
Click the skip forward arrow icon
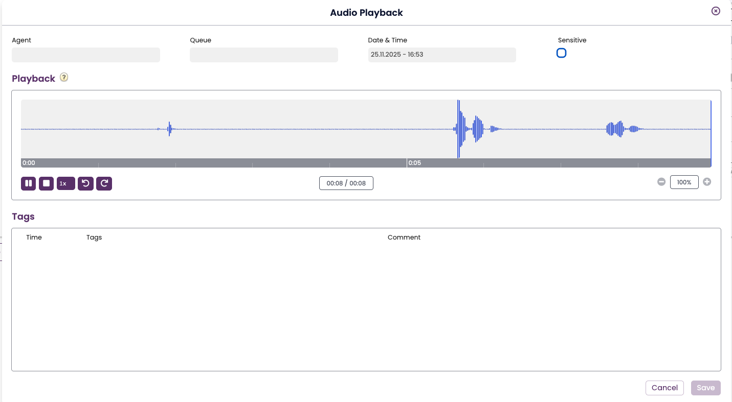tap(104, 183)
